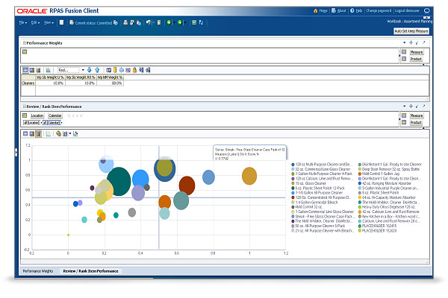Viewport: 448px width, 298px height.
Task: Open the View menu
Action: pyautogui.click(x=49, y=22)
